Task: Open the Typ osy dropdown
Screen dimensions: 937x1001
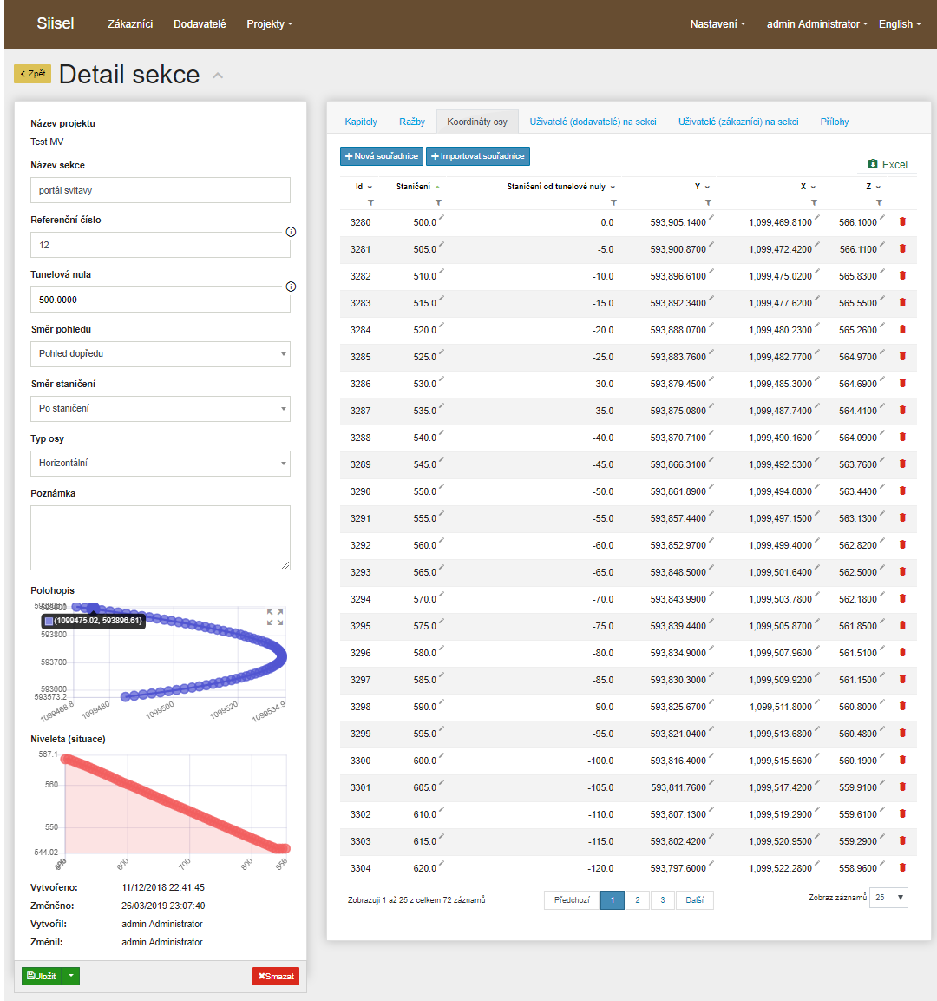Action: point(161,464)
